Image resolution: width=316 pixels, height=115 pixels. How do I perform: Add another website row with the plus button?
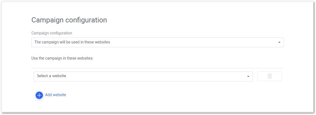[39, 95]
